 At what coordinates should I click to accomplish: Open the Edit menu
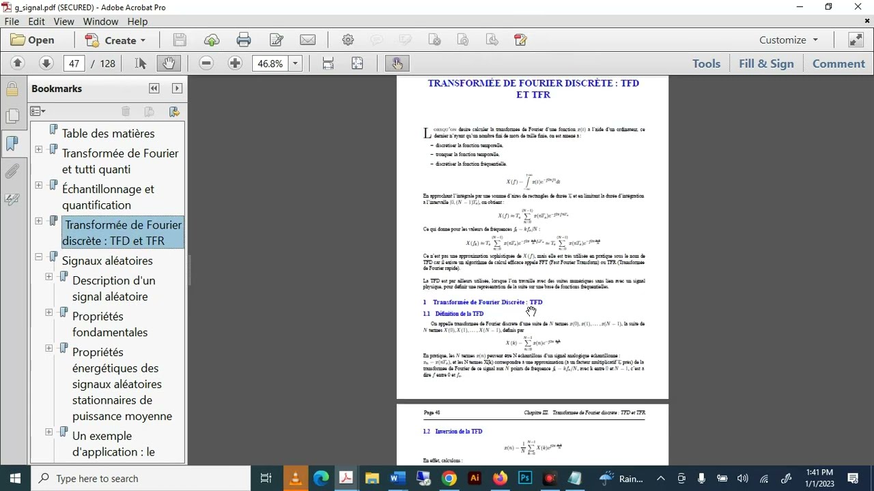coord(36,21)
